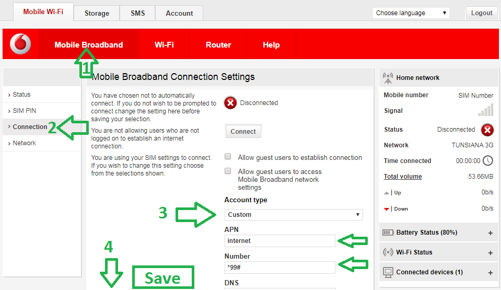Select Wi-Fi in the red menu
Screen dimensions: 501x290
[x=164, y=44]
